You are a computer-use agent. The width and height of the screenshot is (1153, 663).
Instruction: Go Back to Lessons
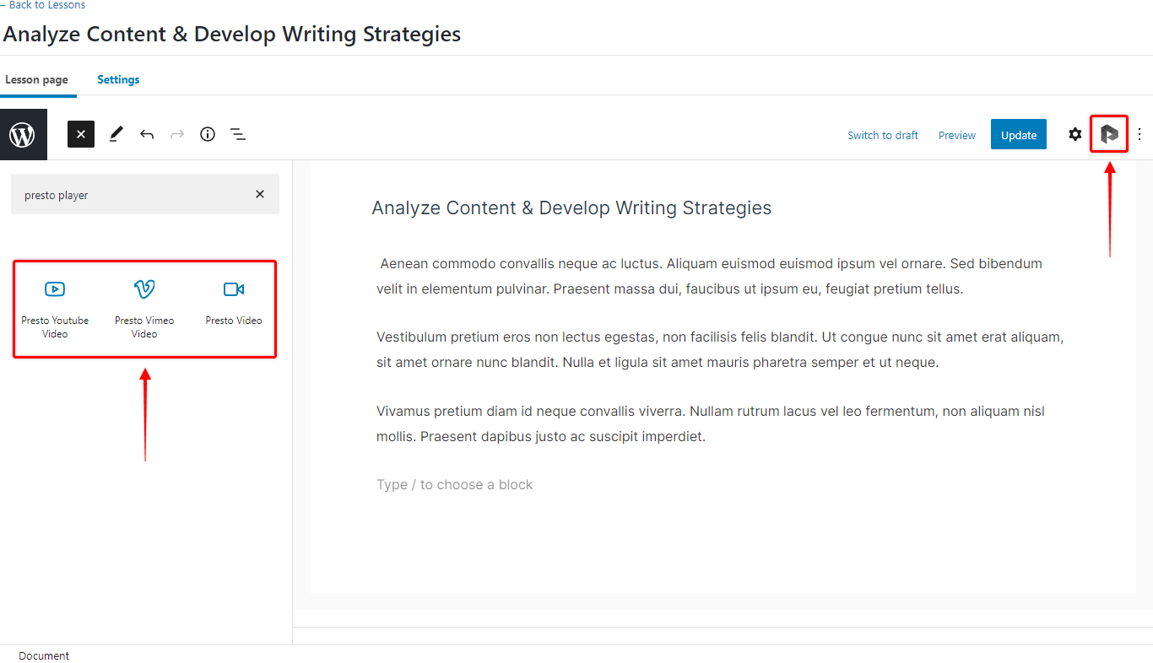click(42, 5)
